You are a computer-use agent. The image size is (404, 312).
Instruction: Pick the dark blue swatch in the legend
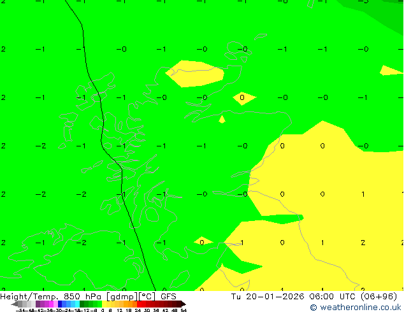(60, 304)
